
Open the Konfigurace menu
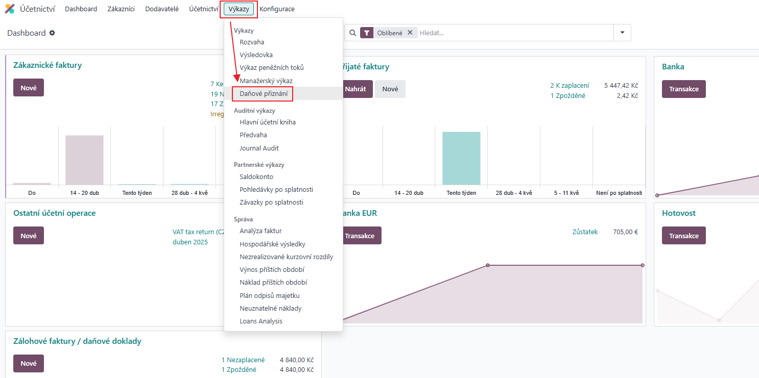coord(277,9)
